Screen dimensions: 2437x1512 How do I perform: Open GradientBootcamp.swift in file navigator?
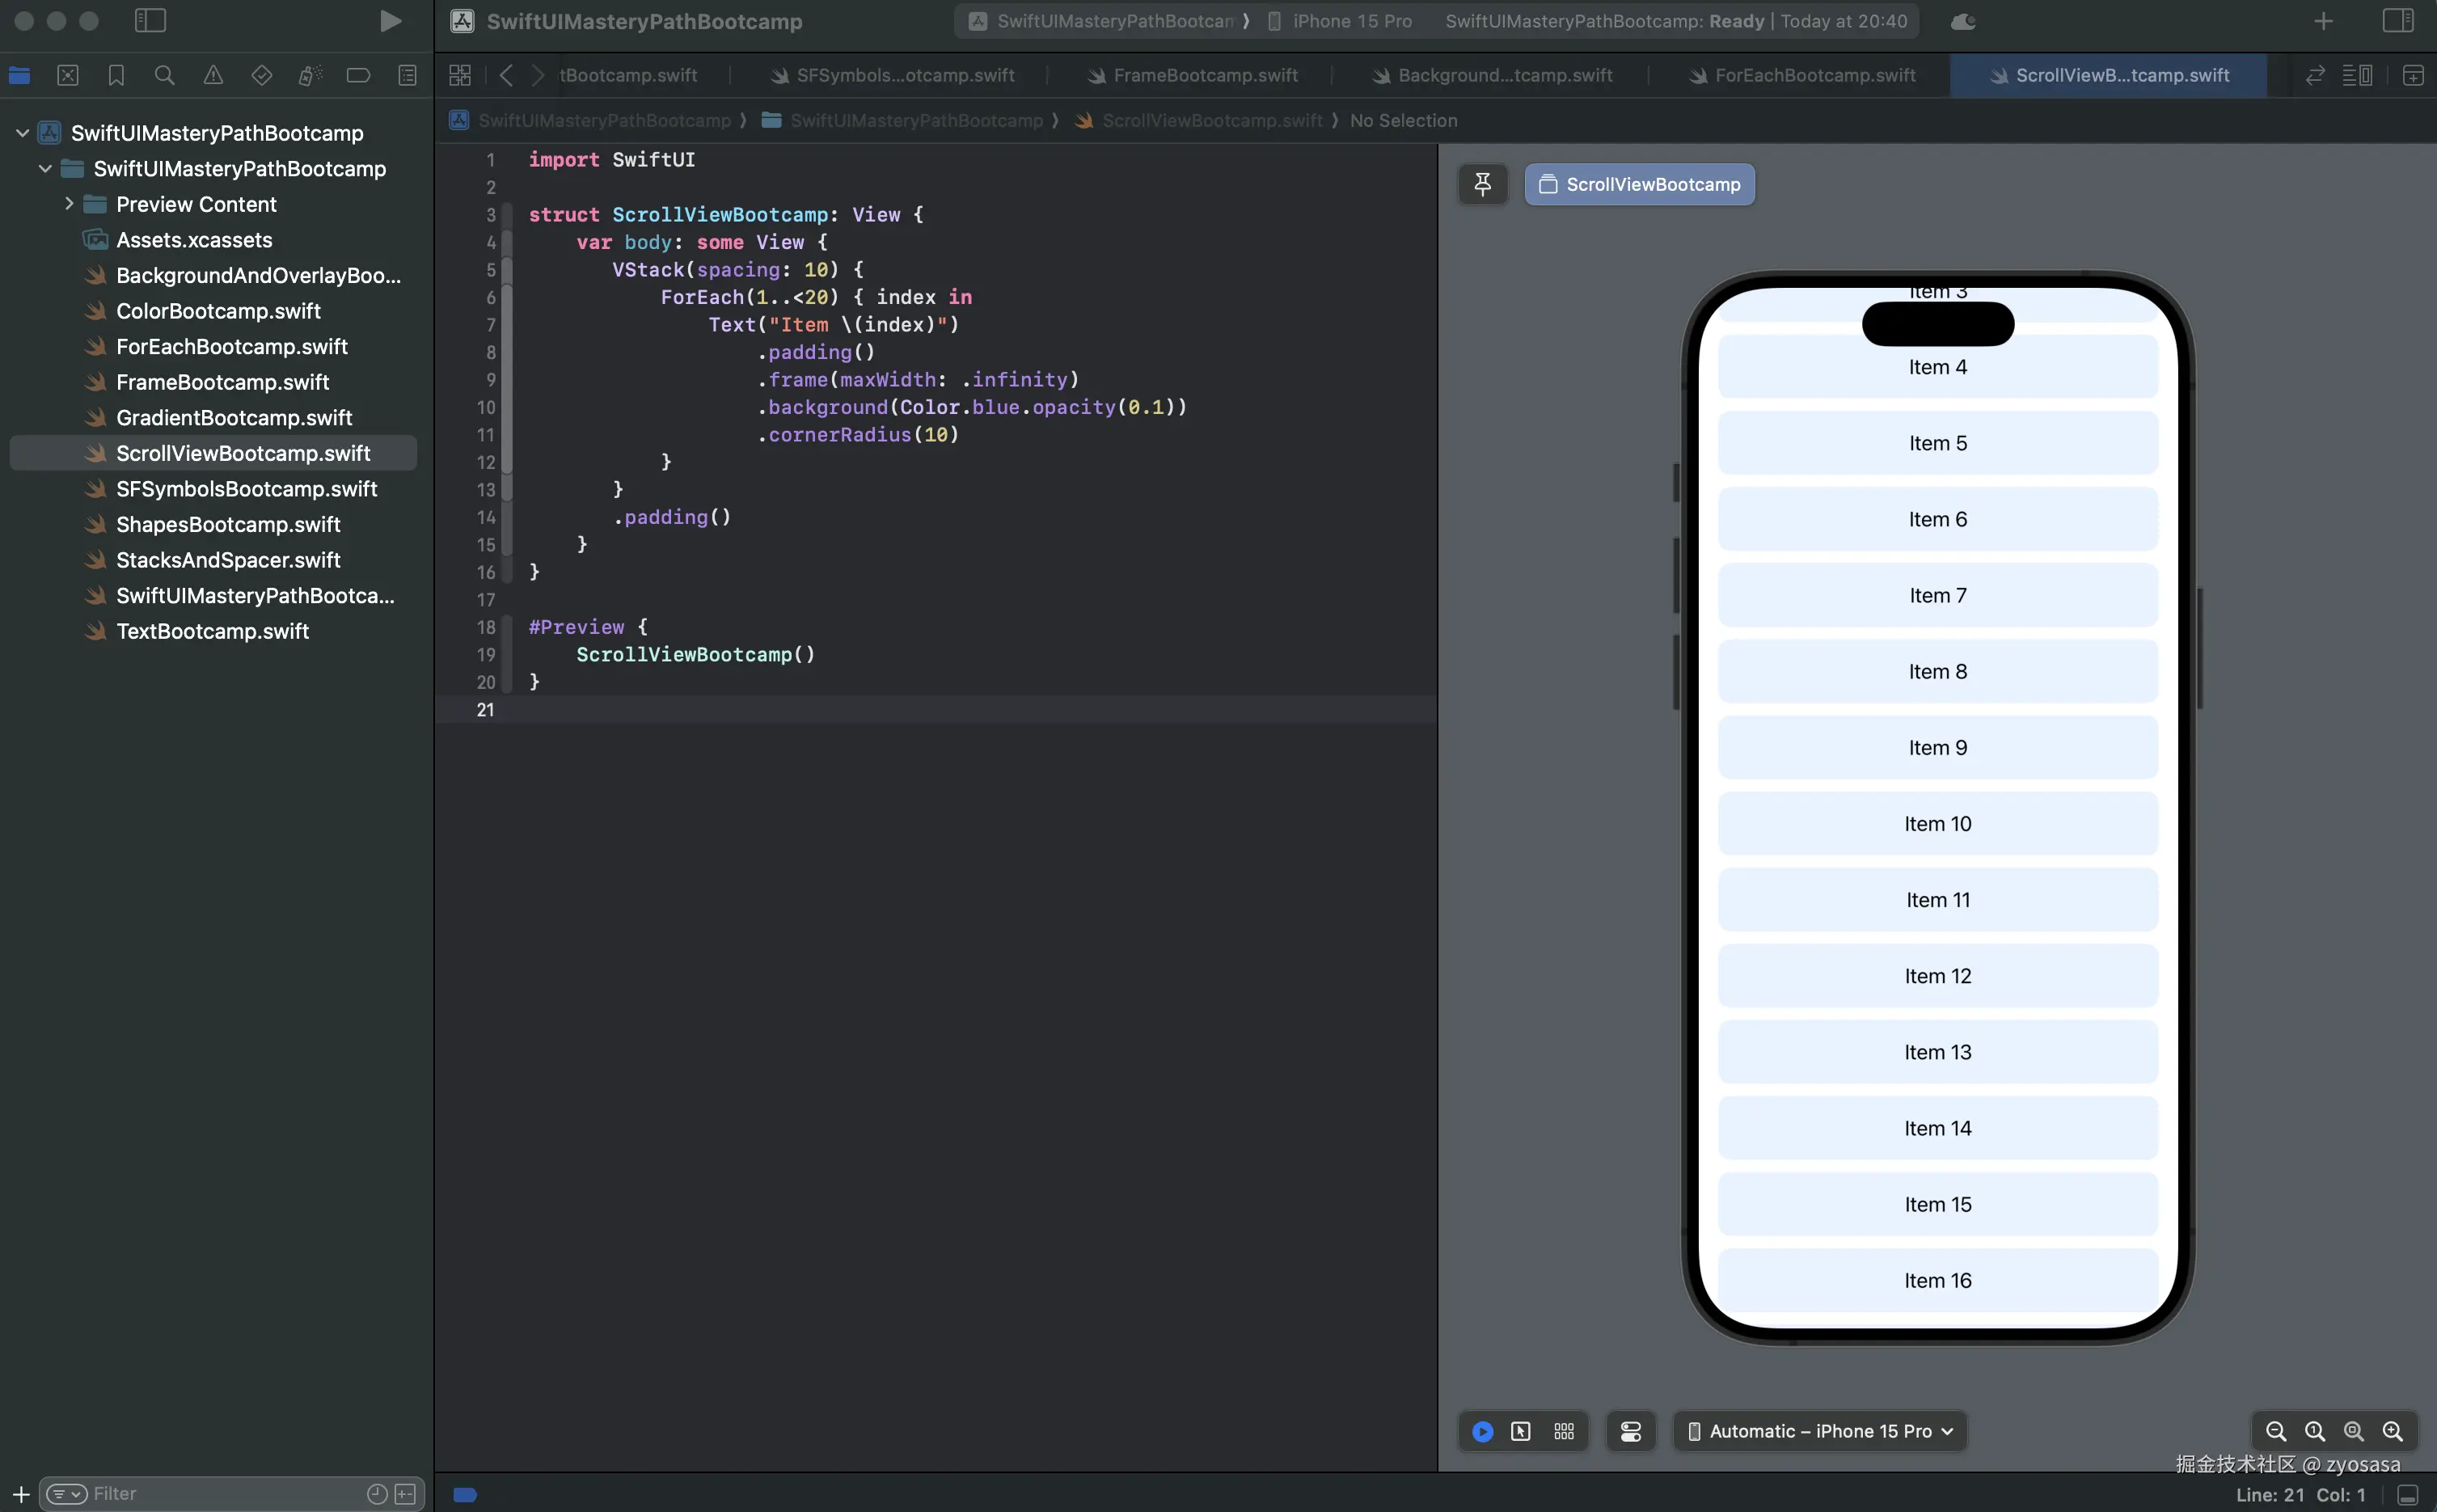tap(234, 418)
